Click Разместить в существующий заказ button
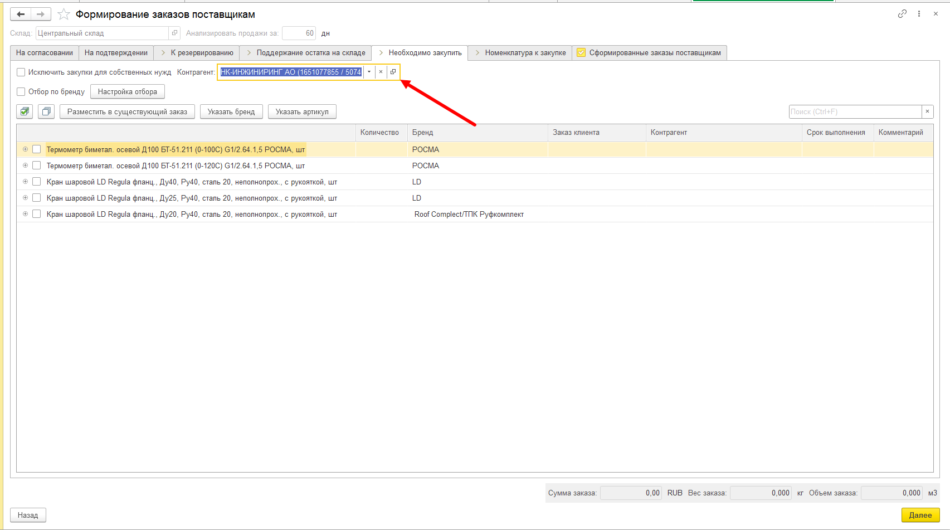The image size is (950, 530). click(x=128, y=111)
